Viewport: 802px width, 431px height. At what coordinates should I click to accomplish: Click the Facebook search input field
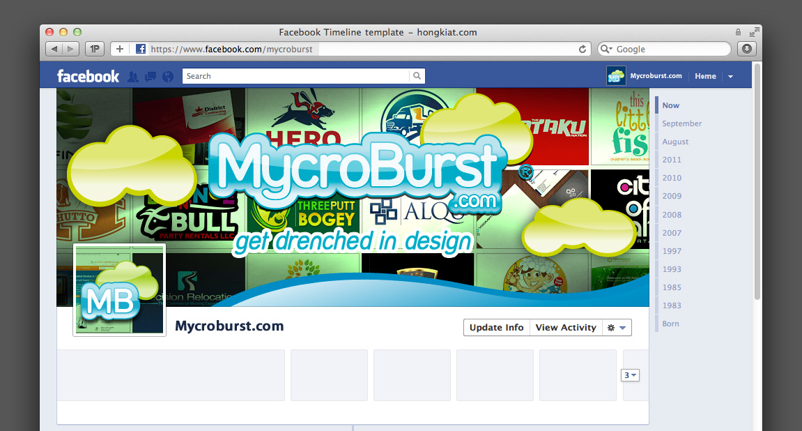[x=295, y=76]
